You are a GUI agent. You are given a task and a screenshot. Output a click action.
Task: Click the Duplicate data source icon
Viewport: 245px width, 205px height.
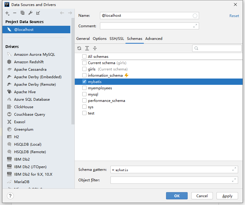point(23,13)
